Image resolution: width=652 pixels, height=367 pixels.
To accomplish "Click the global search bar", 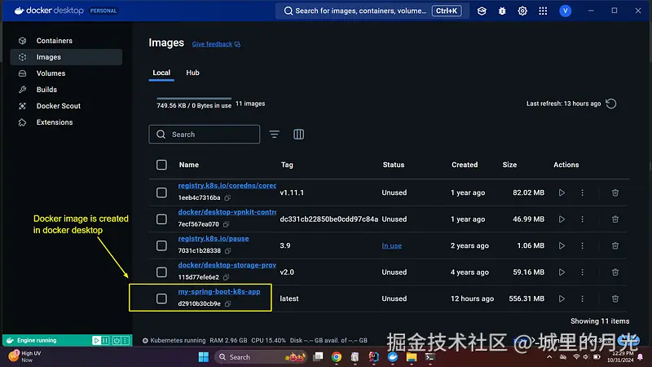I will [372, 11].
